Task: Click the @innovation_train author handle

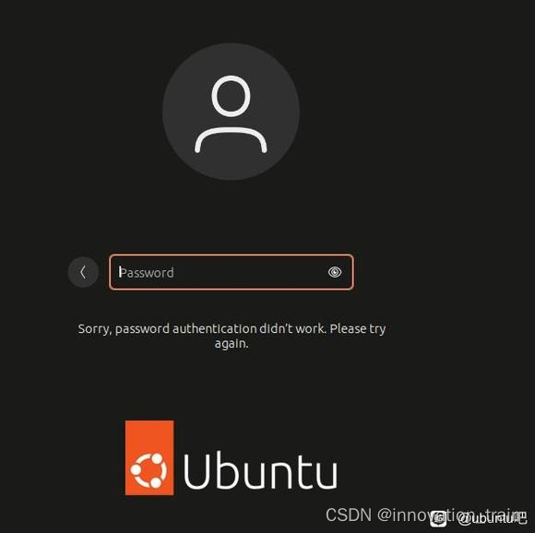Action: coord(452,515)
